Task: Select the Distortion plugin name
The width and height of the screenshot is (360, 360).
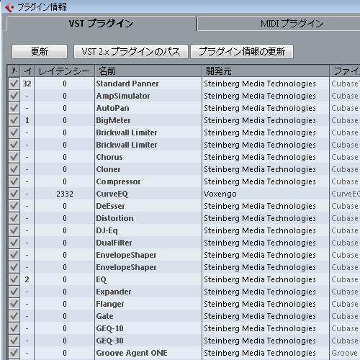Action: coord(114,218)
